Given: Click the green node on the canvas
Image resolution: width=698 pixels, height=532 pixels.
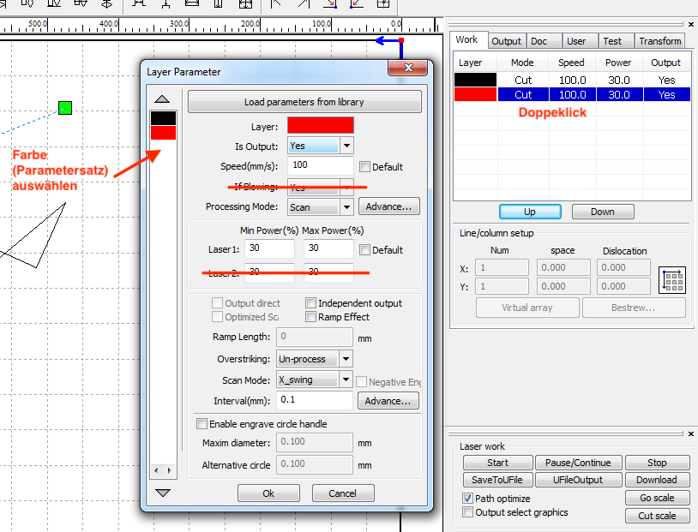Looking at the screenshot, I should click(x=65, y=107).
